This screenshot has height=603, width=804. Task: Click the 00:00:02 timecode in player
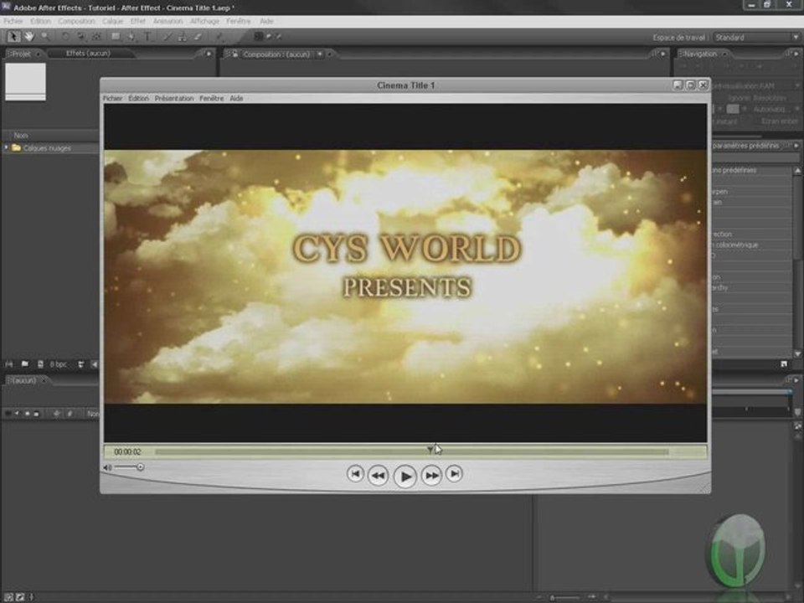(x=127, y=451)
